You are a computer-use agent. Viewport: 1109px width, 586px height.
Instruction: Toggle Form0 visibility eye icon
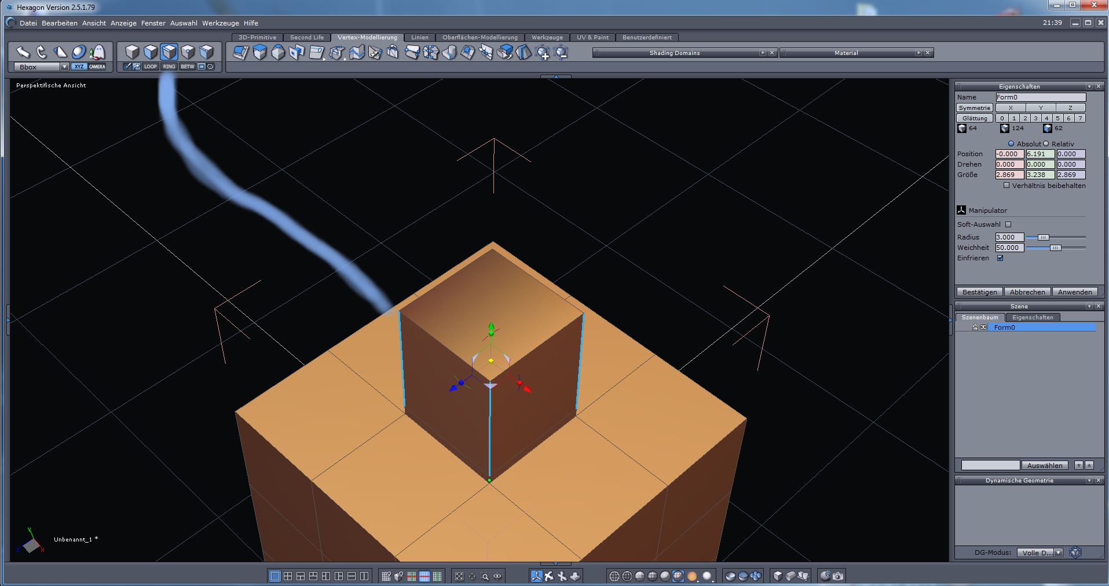(983, 327)
